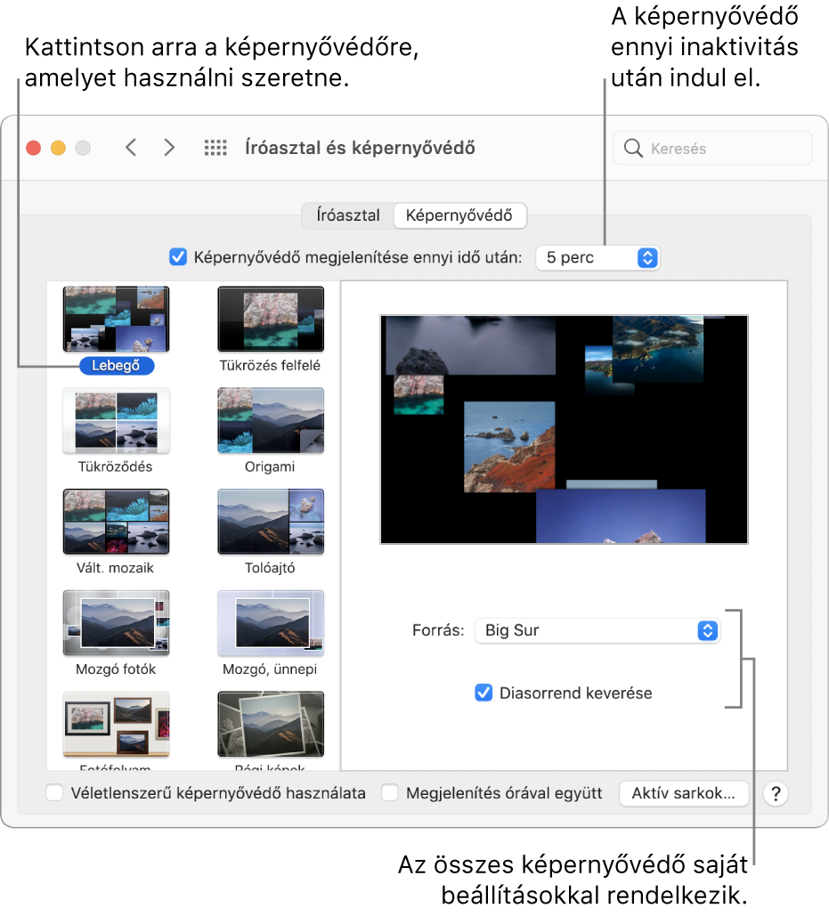Show all preferences grid icon
The image size is (829, 916).
tap(215, 148)
